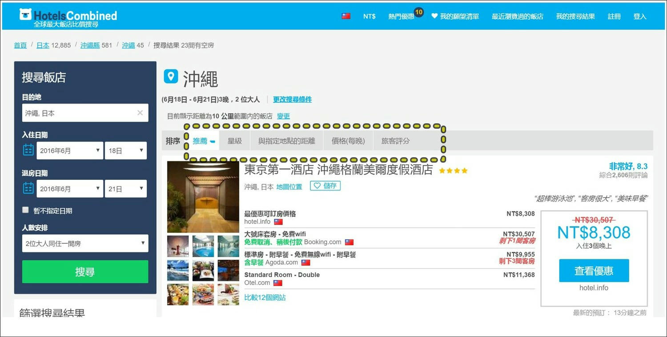
Task: Click hotel title 東京第一酒店 沖繩格蘭美爾度假酒店
Action: pyautogui.click(x=338, y=170)
